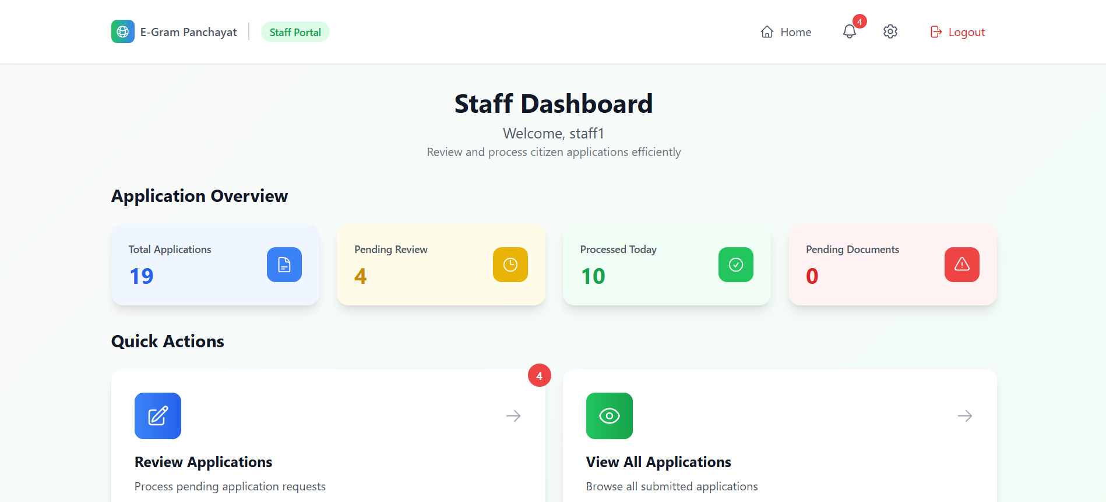The width and height of the screenshot is (1106, 502).
Task: Select the Processed Today count 10
Action: [593, 276]
